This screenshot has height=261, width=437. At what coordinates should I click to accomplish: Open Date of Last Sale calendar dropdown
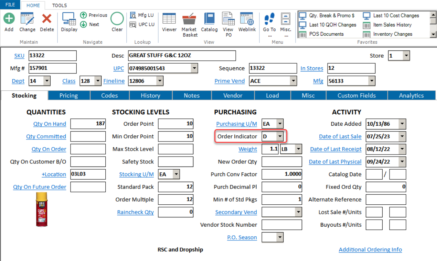(x=402, y=137)
